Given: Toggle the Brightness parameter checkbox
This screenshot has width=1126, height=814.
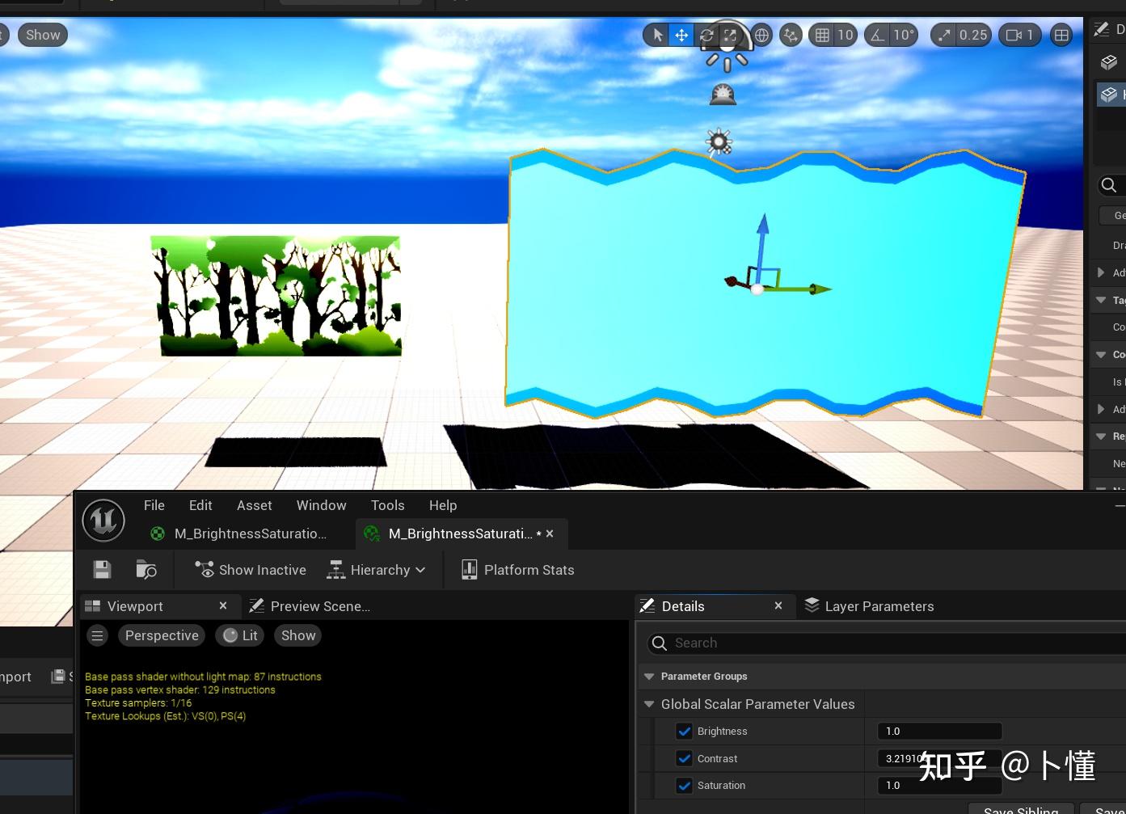Looking at the screenshot, I should pos(685,731).
